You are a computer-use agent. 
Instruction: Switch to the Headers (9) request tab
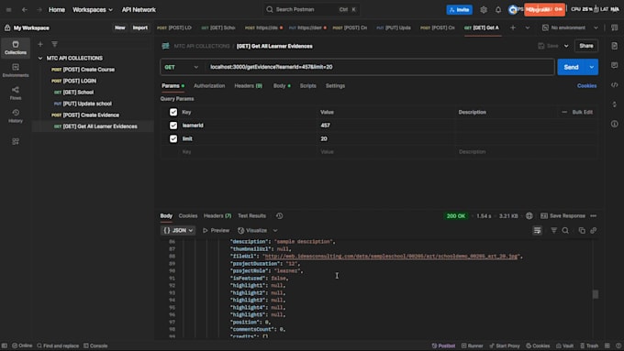[248, 86]
